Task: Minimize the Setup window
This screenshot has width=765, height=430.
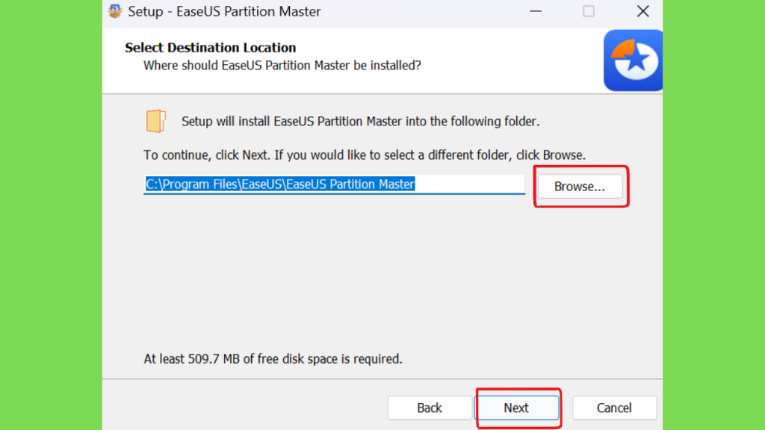Action: click(536, 11)
